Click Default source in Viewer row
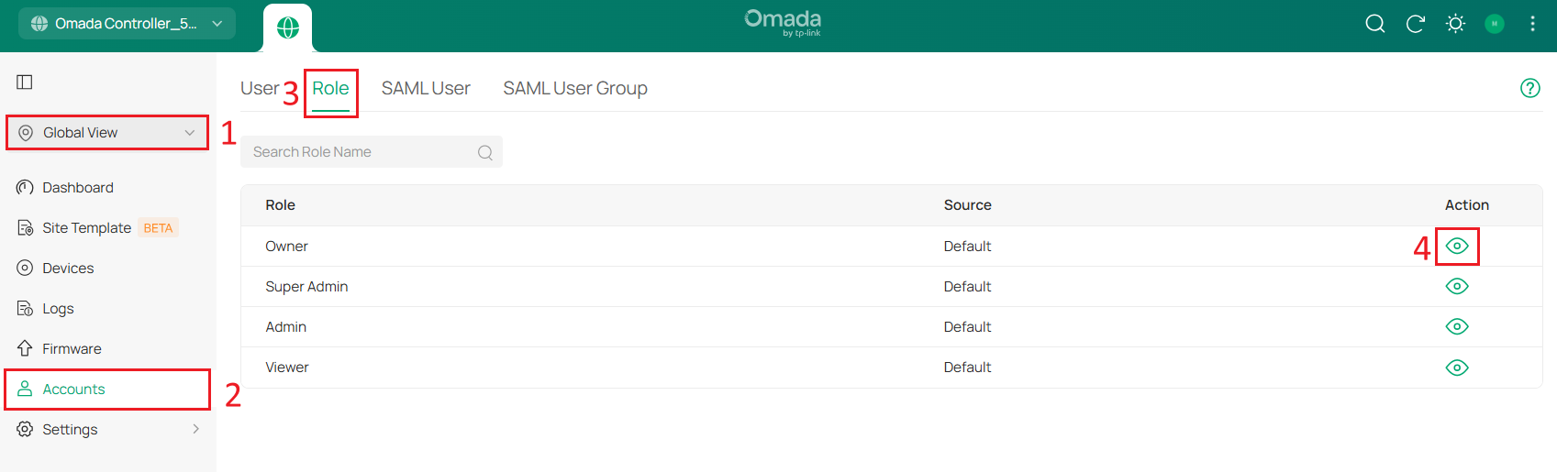The width and height of the screenshot is (1557, 472). tap(967, 368)
